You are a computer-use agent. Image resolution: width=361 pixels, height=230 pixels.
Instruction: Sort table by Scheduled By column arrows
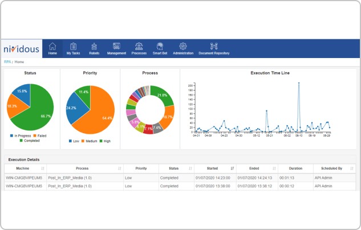click(352, 169)
